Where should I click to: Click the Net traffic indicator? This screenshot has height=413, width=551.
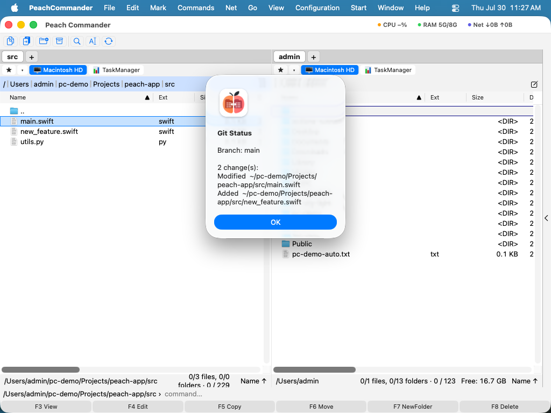tap(490, 25)
